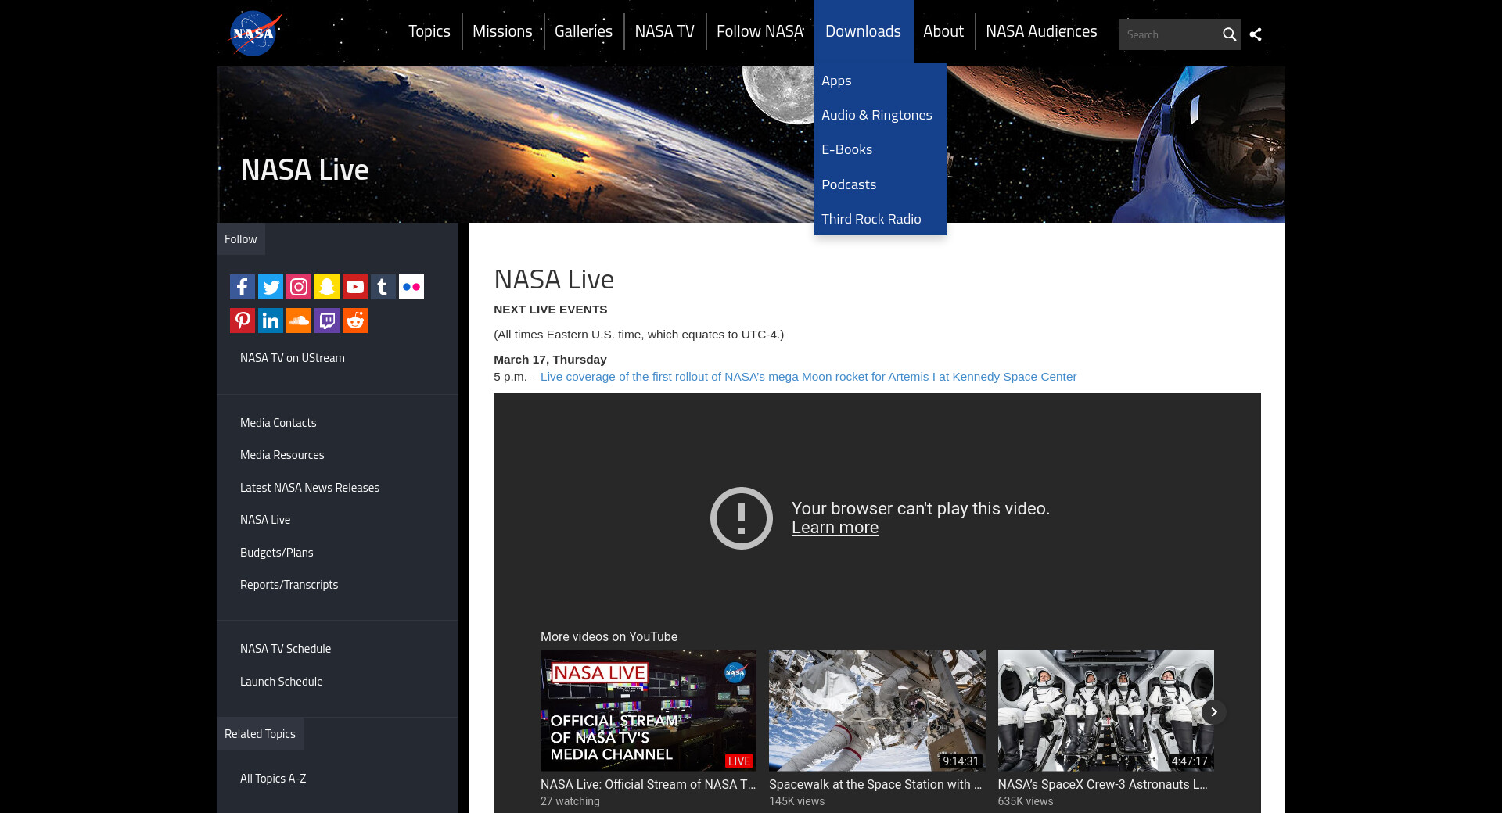Open the Artemis I rollout coverage link
Image resolution: width=1502 pixels, height=813 pixels.
(x=808, y=377)
